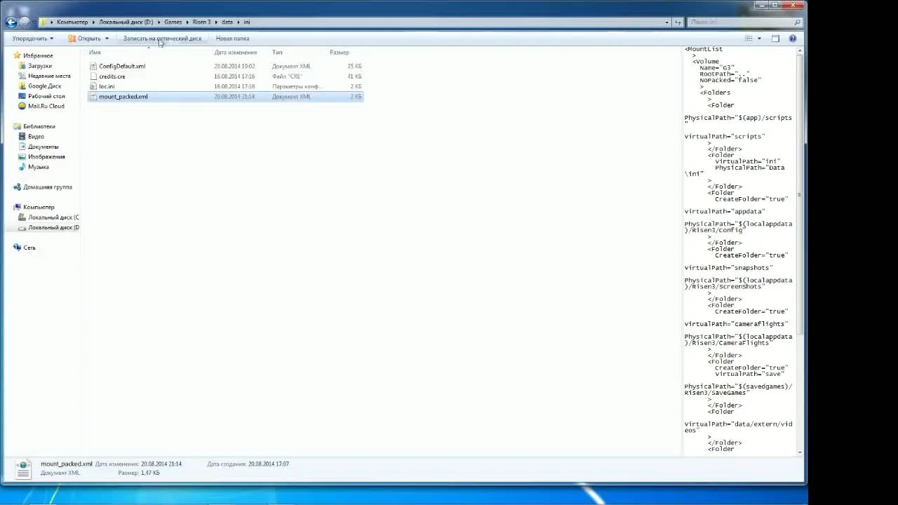
Task: Open the Сеть network icon
Action: (18, 248)
